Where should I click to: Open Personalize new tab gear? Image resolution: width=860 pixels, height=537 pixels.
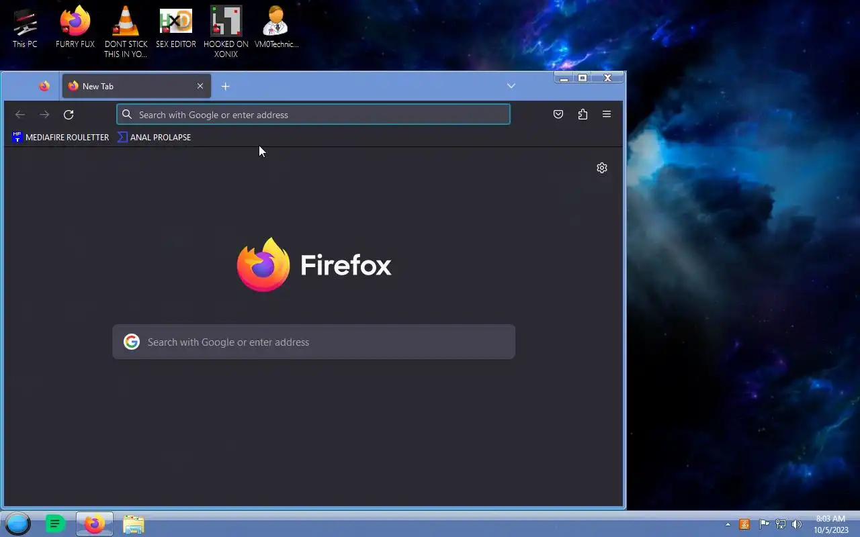click(x=602, y=168)
